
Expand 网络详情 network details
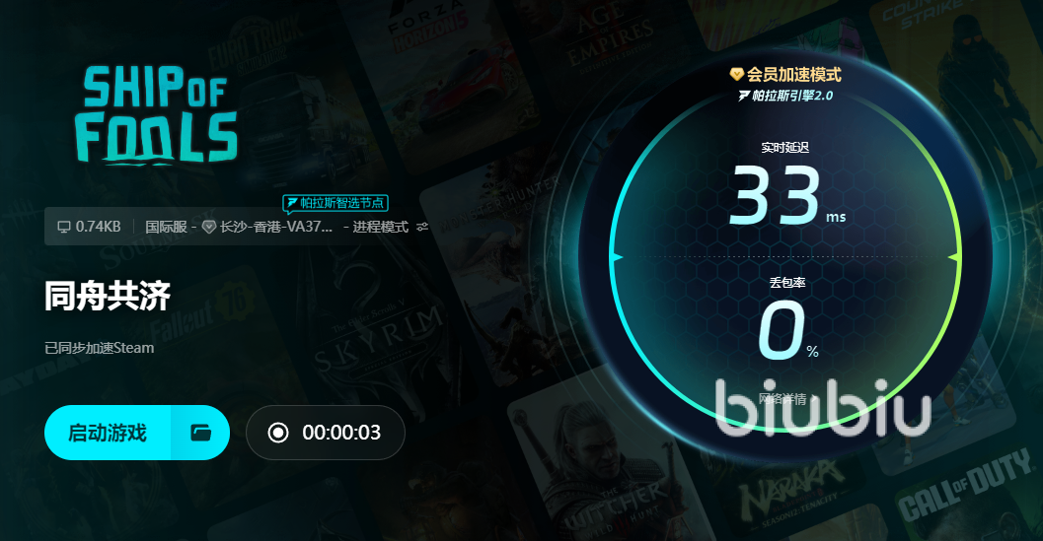(786, 399)
